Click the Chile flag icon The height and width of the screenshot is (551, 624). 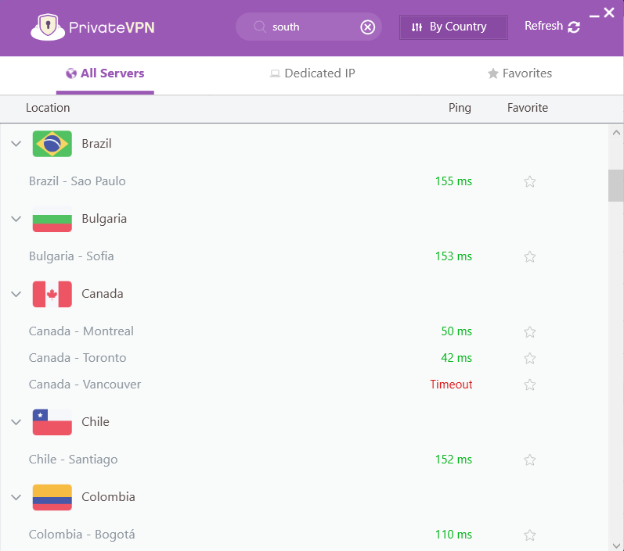point(52,422)
